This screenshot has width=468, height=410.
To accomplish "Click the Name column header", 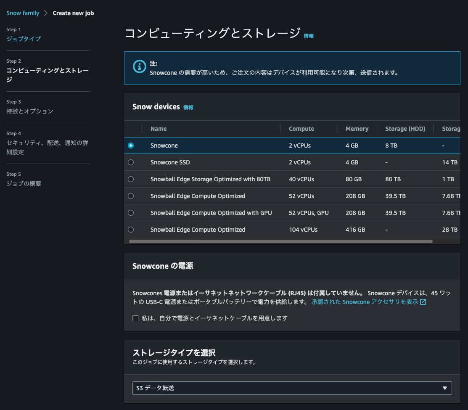I will click(158, 129).
